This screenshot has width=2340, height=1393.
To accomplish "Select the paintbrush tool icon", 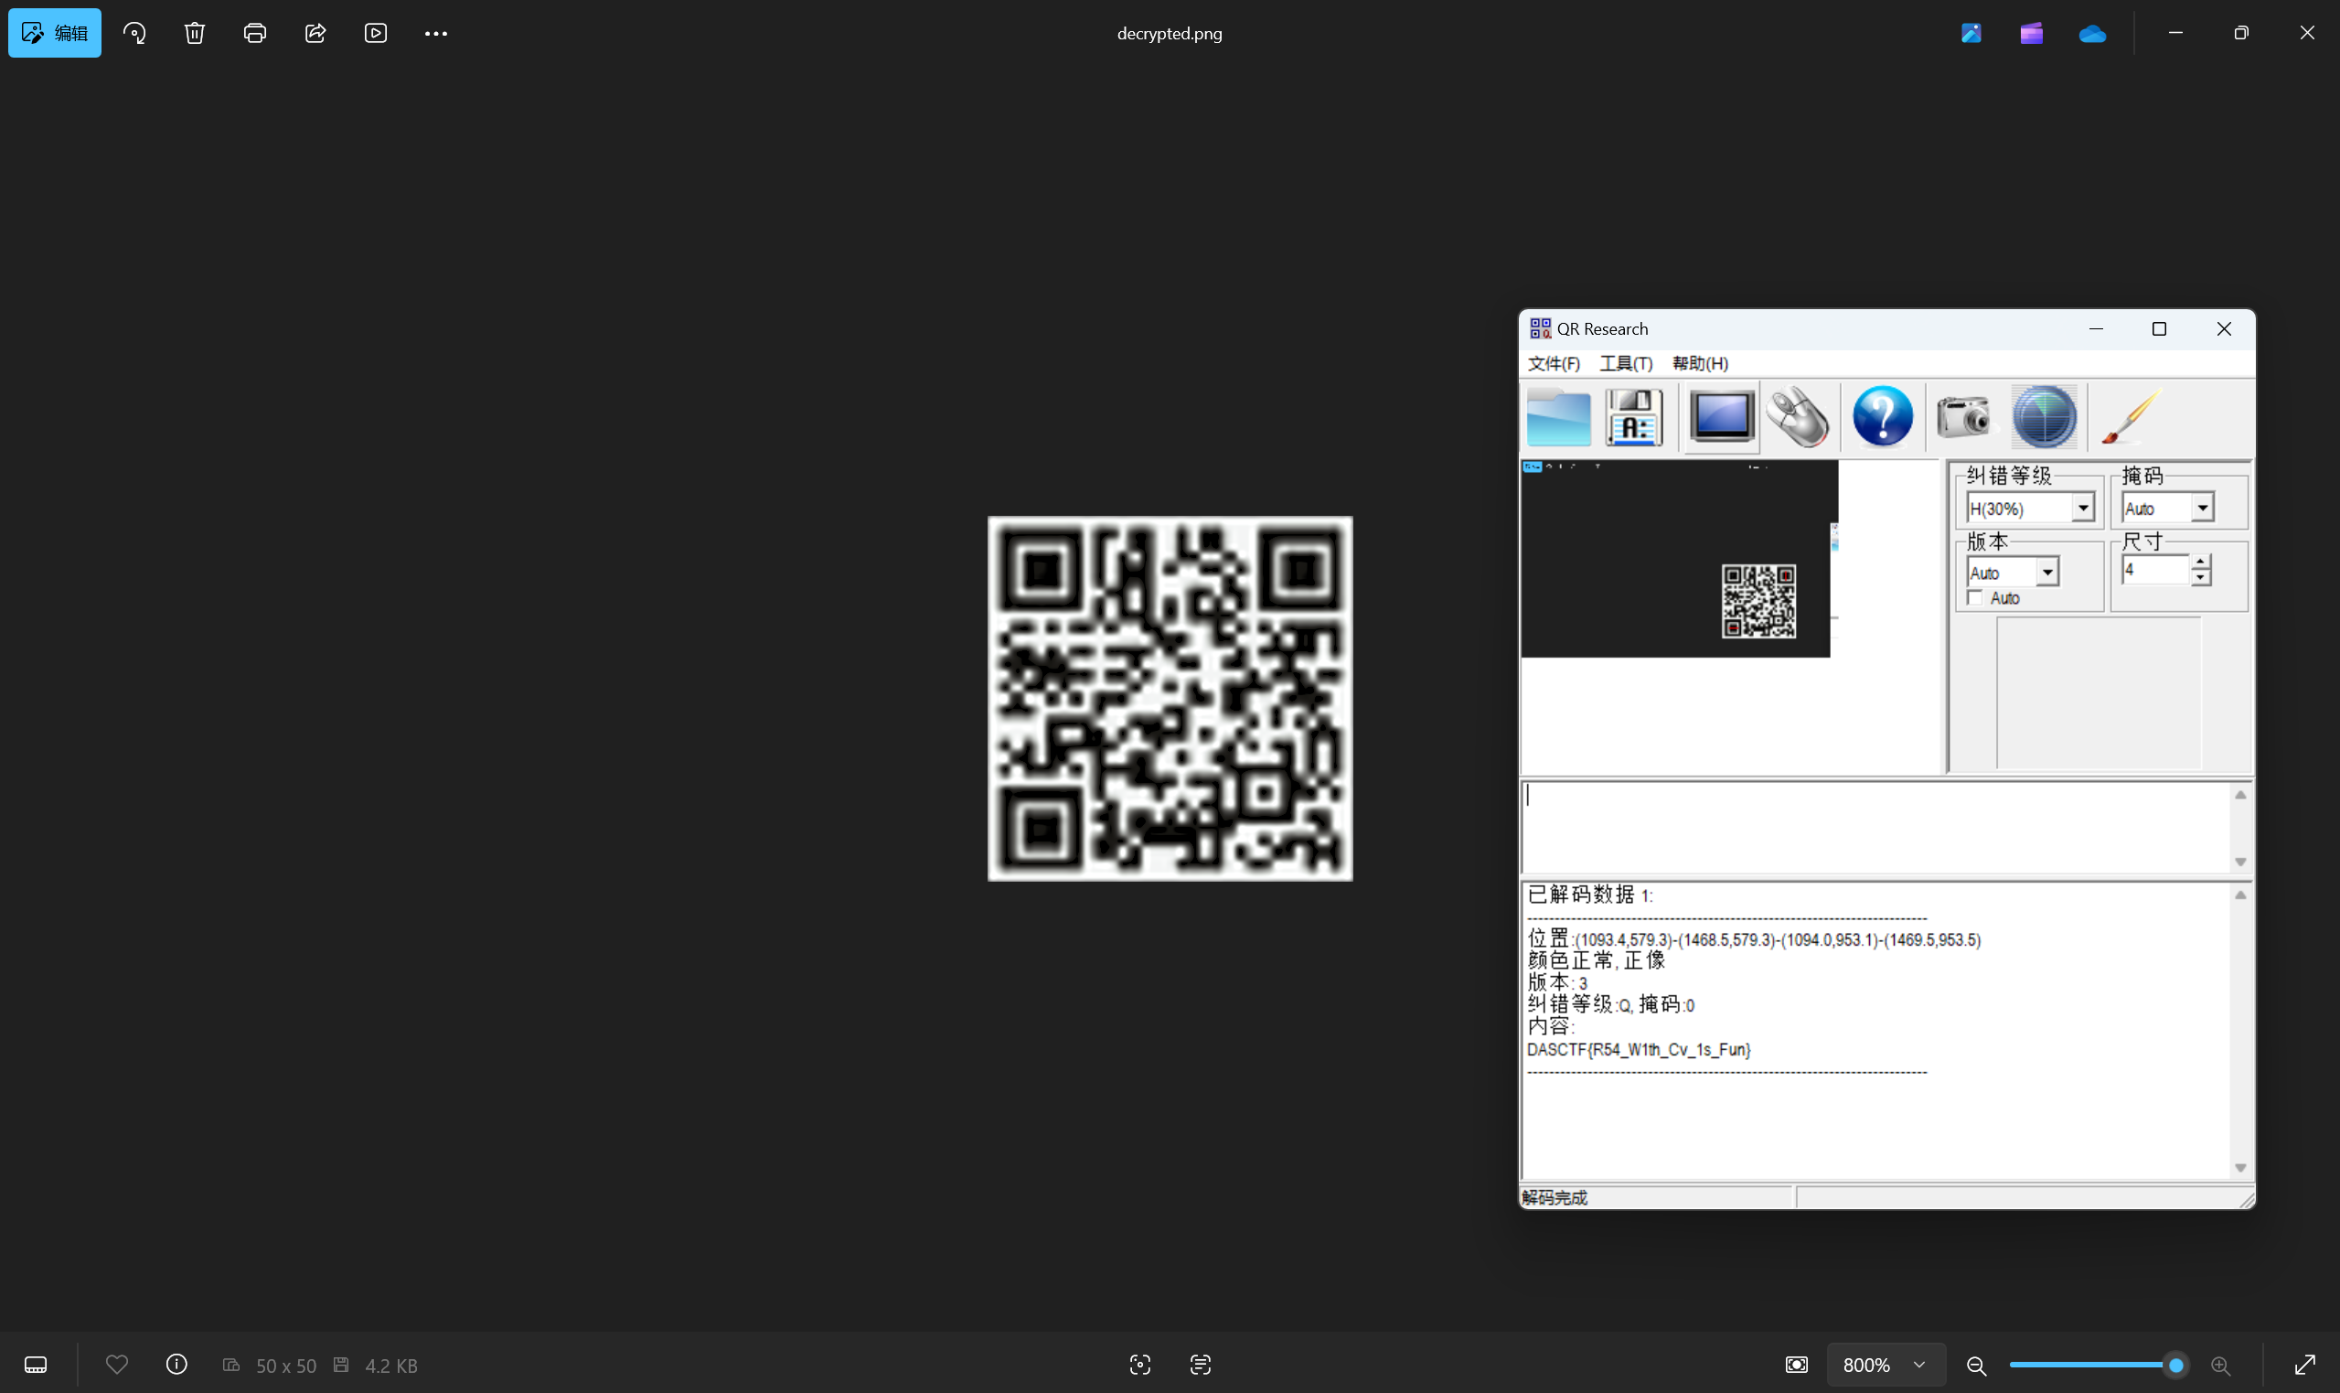I will [2131, 417].
